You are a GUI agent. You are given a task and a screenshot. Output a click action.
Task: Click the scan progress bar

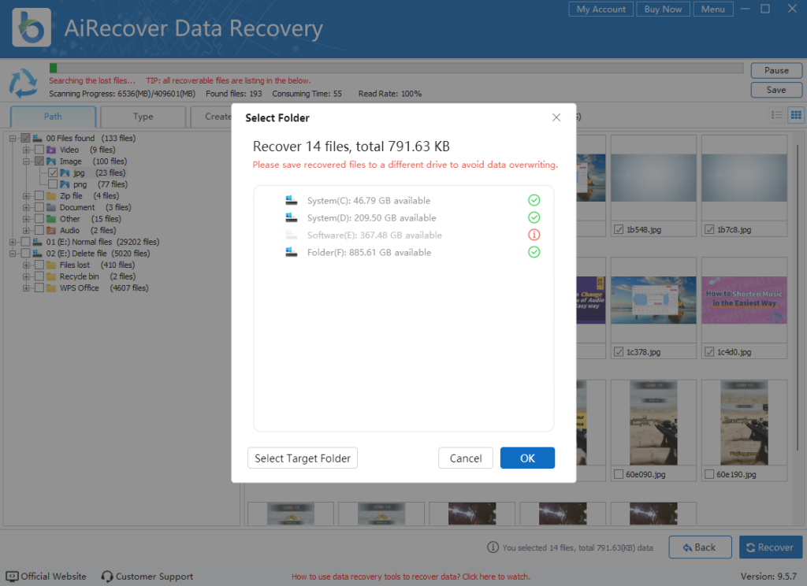pos(396,68)
